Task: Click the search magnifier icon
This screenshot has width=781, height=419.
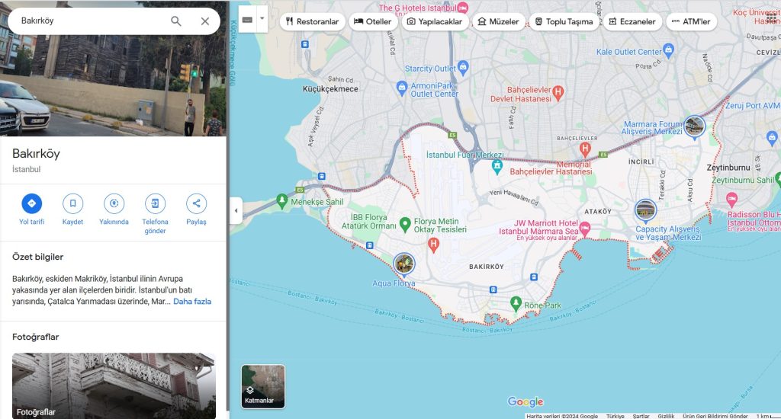Action: (176, 21)
